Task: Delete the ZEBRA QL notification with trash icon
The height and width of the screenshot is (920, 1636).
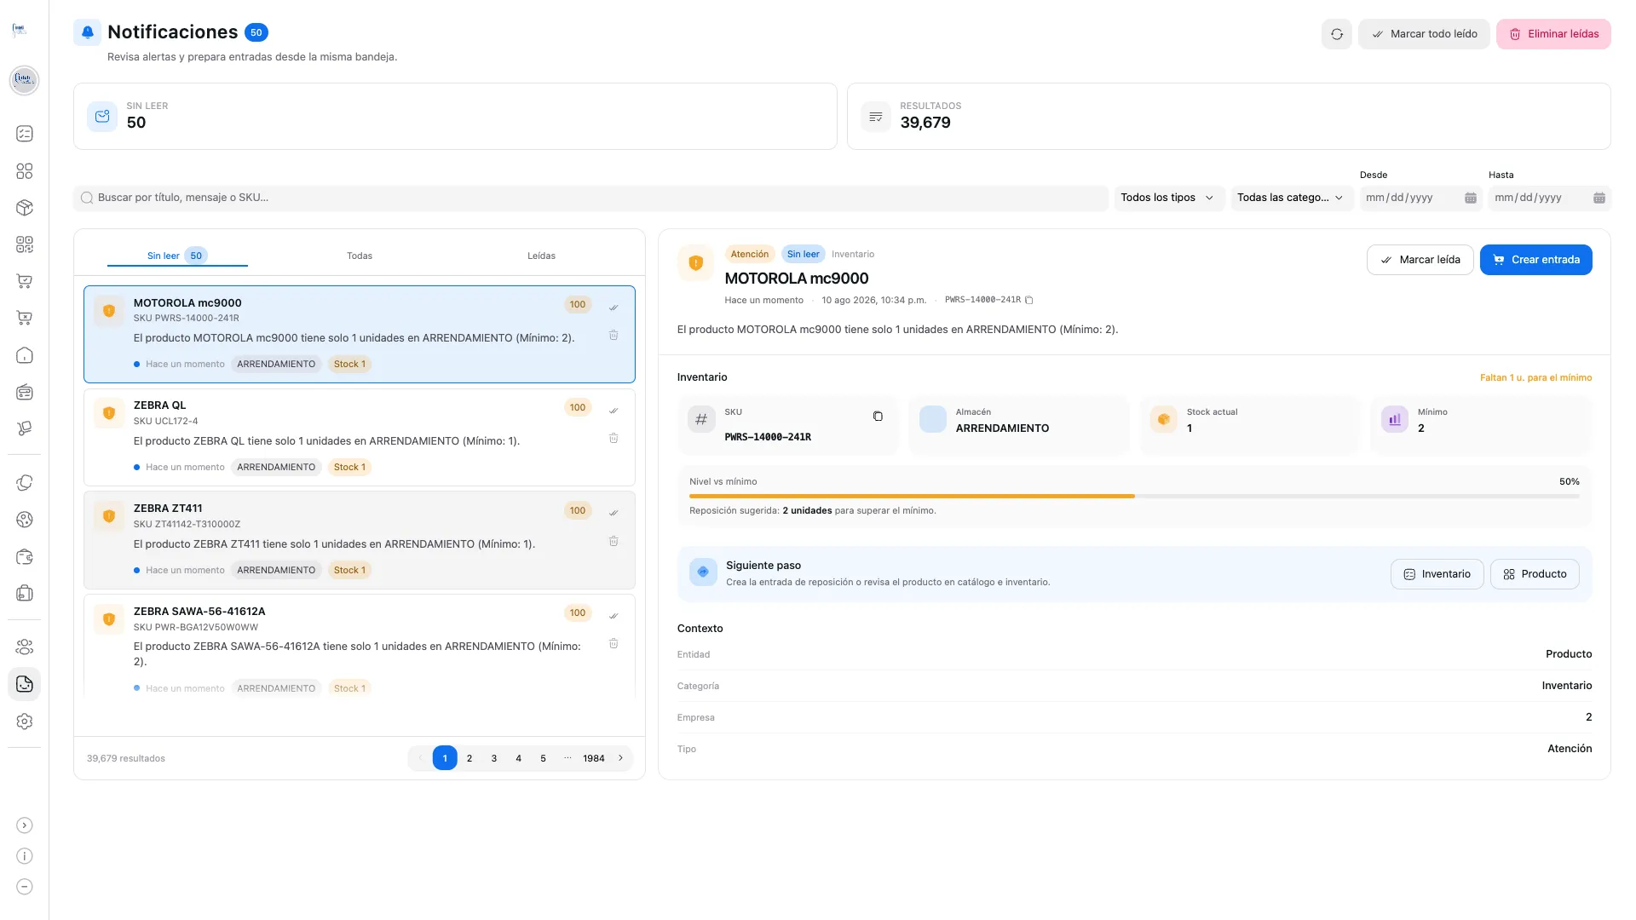Action: tap(613, 439)
